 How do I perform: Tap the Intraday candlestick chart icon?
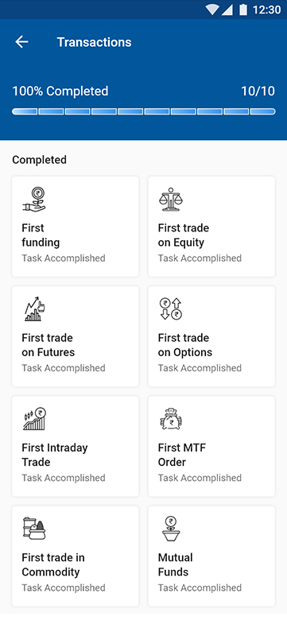[x=34, y=419]
